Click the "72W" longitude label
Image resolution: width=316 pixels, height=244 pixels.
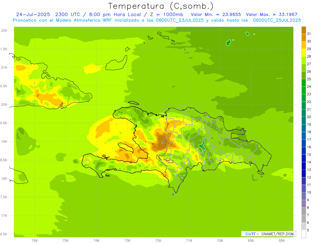pyautogui.click(x=158, y=240)
